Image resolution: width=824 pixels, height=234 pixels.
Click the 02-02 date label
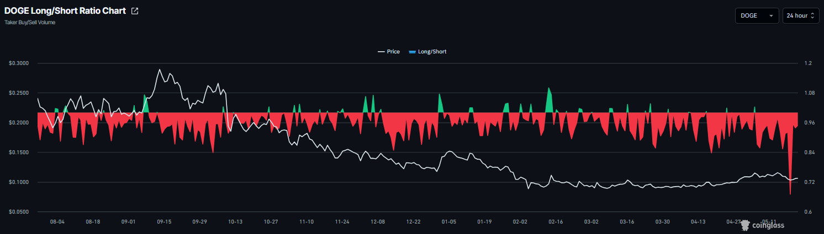pyautogui.click(x=520, y=222)
